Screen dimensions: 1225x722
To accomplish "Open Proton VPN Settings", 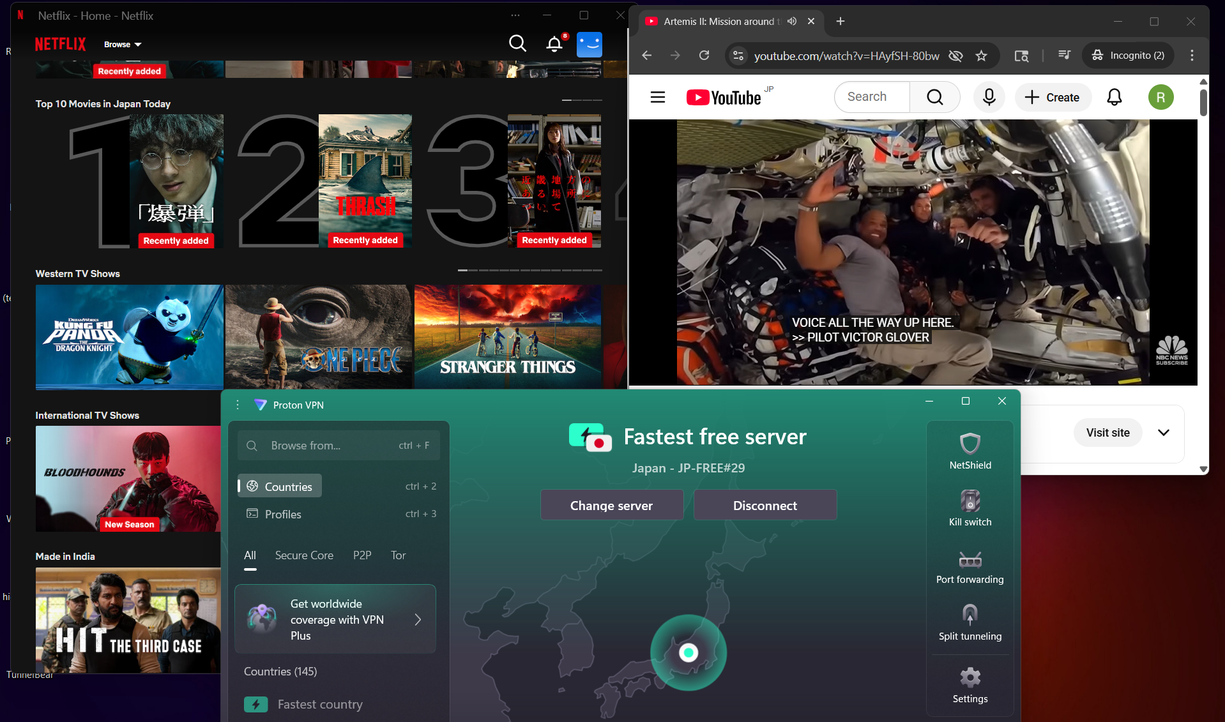I will click(x=970, y=686).
